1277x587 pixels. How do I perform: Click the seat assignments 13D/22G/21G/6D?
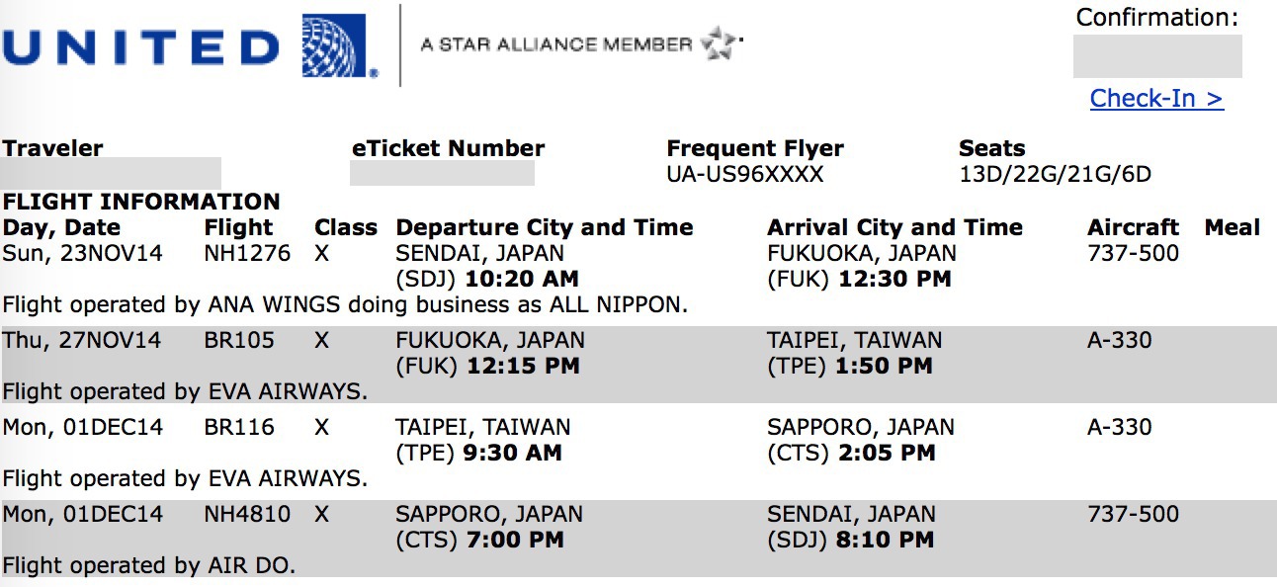click(x=1055, y=175)
